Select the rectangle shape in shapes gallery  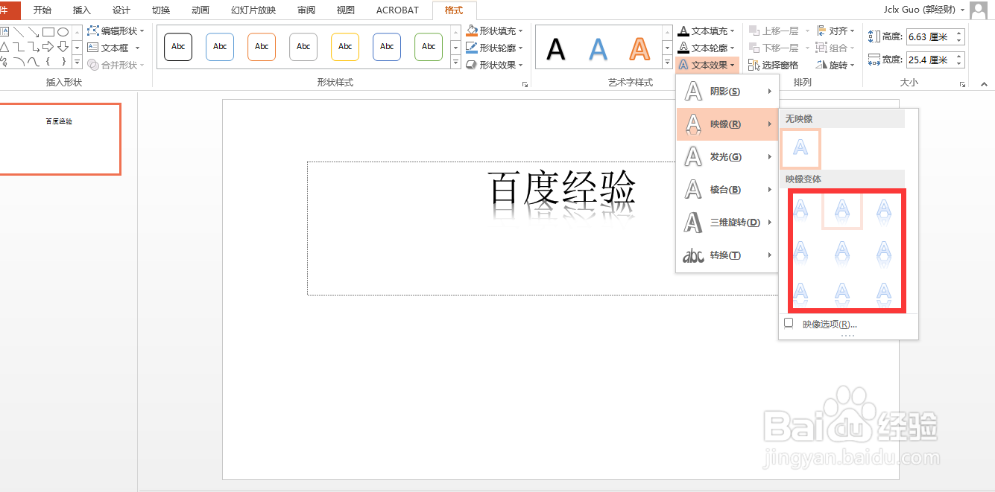click(48, 32)
